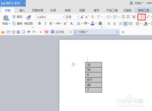Screen dimensions: 152x111
Task: Click the clear formatting icon
Action: pos(93,17)
